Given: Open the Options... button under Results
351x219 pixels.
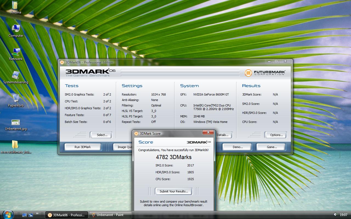Looking at the screenshot, I should 276,135.
